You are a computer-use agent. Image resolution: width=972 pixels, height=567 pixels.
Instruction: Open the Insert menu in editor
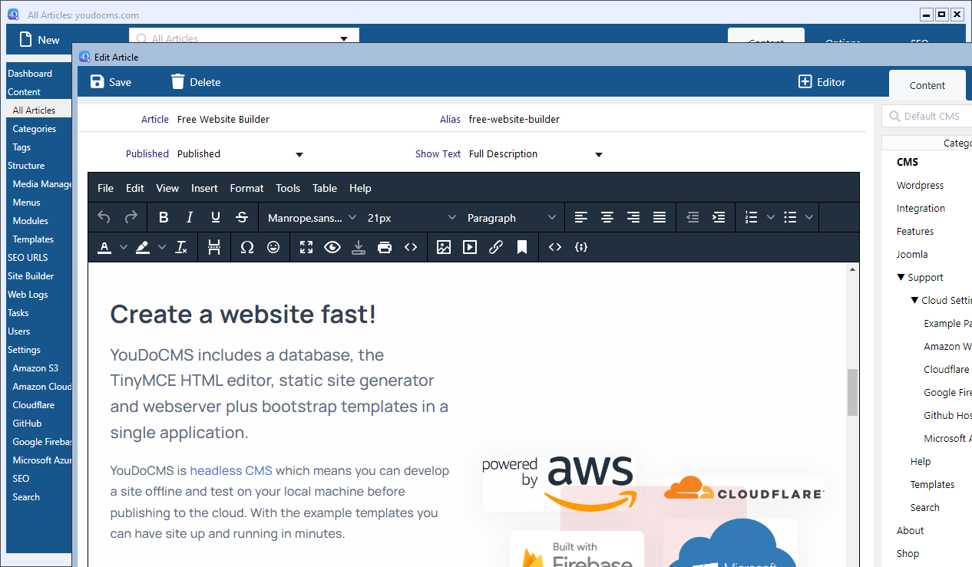tap(204, 188)
